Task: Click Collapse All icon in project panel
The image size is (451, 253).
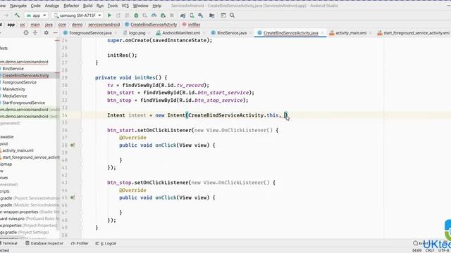Action: pyautogui.click(x=35, y=33)
